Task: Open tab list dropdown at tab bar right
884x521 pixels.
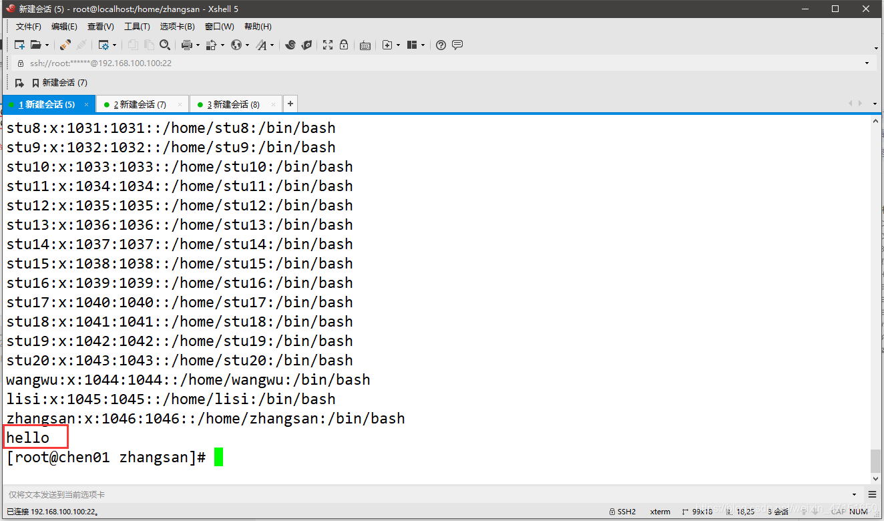Action: [x=875, y=104]
